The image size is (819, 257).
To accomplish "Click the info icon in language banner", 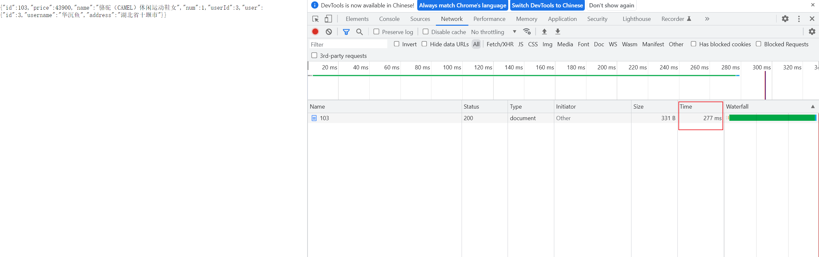I will point(315,5).
